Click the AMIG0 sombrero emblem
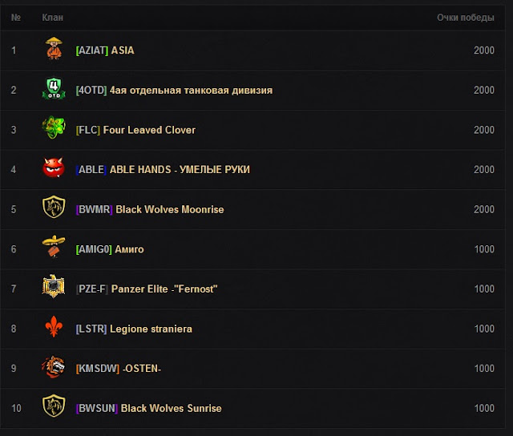This screenshot has height=436, width=513. (x=54, y=247)
